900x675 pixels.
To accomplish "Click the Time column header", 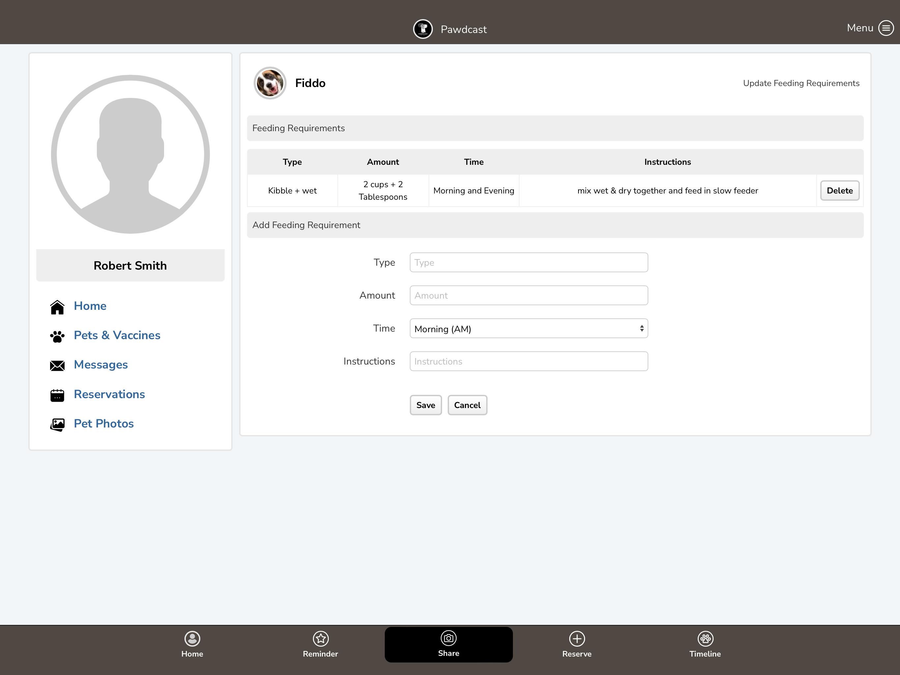I will (474, 162).
